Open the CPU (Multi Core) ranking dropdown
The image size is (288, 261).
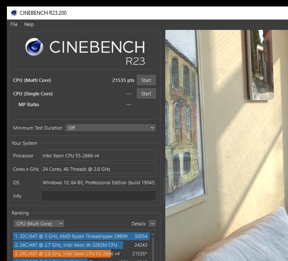(x=39, y=223)
